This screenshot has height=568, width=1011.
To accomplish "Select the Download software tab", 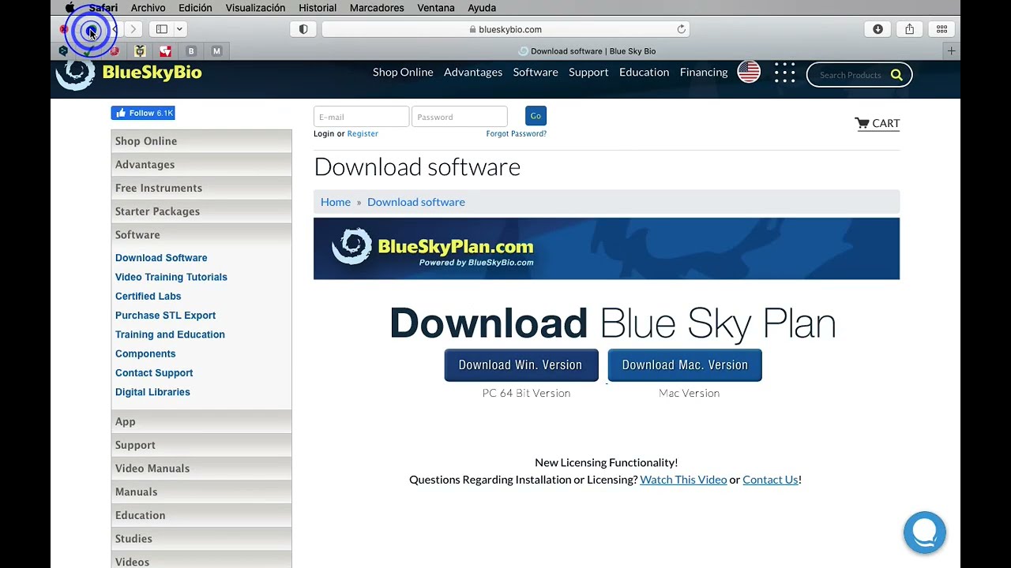I will (x=586, y=51).
